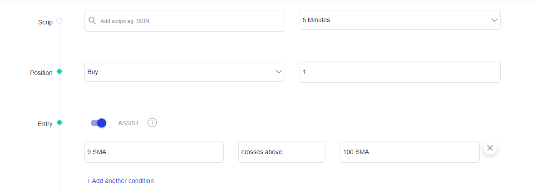Viewport: 537px width, 193px height.
Task: Click the crosses above comparator field
Action: click(282, 152)
